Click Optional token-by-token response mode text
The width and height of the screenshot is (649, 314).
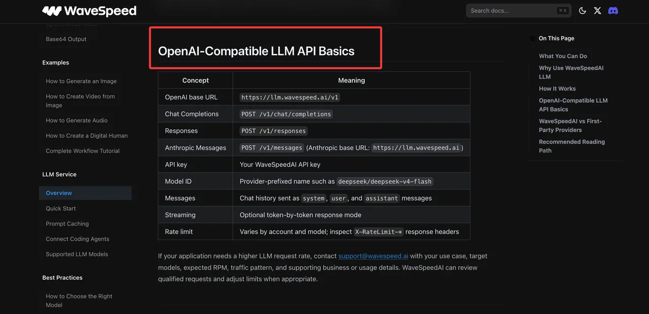click(x=300, y=215)
